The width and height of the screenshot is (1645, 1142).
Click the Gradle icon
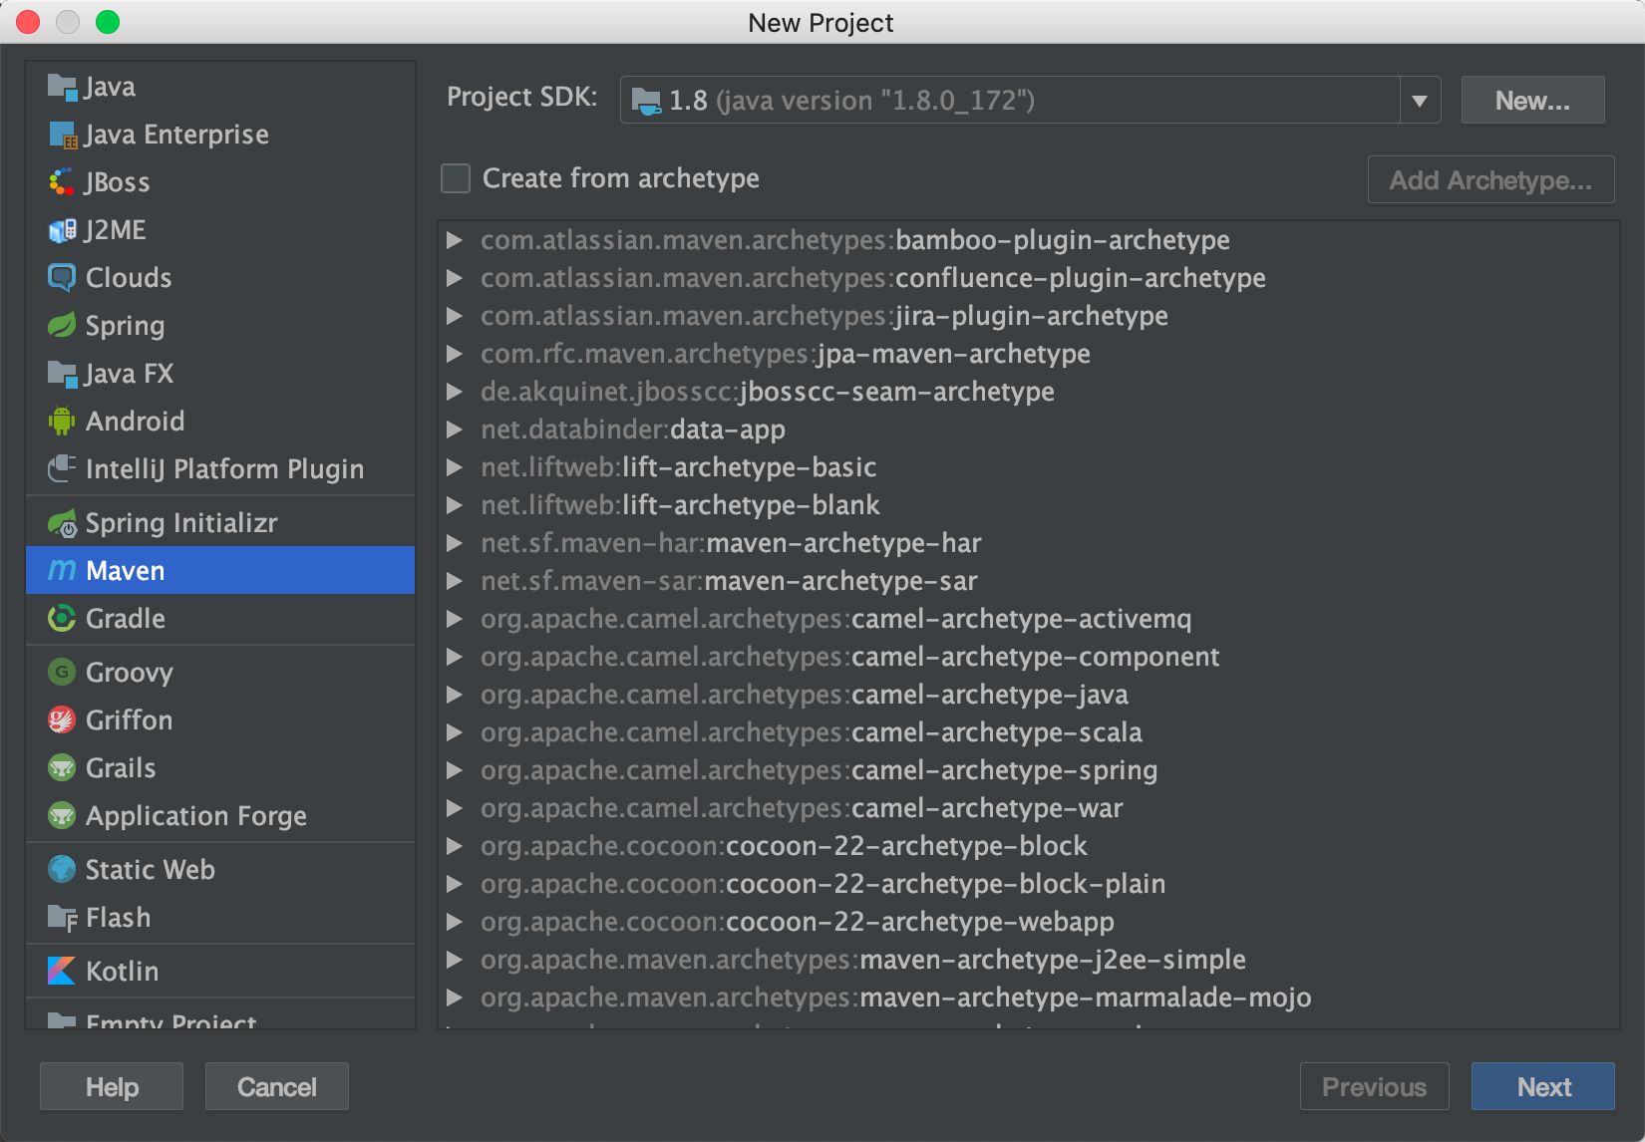coord(62,619)
